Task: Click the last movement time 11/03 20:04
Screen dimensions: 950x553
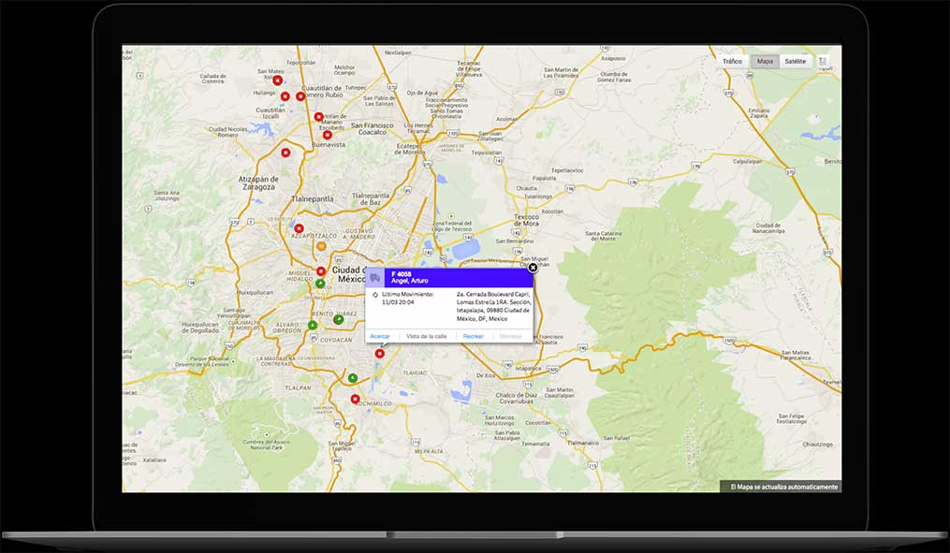Action: 398,302
